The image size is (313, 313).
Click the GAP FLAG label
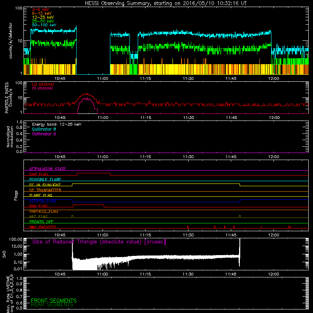[x=38, y=174]
